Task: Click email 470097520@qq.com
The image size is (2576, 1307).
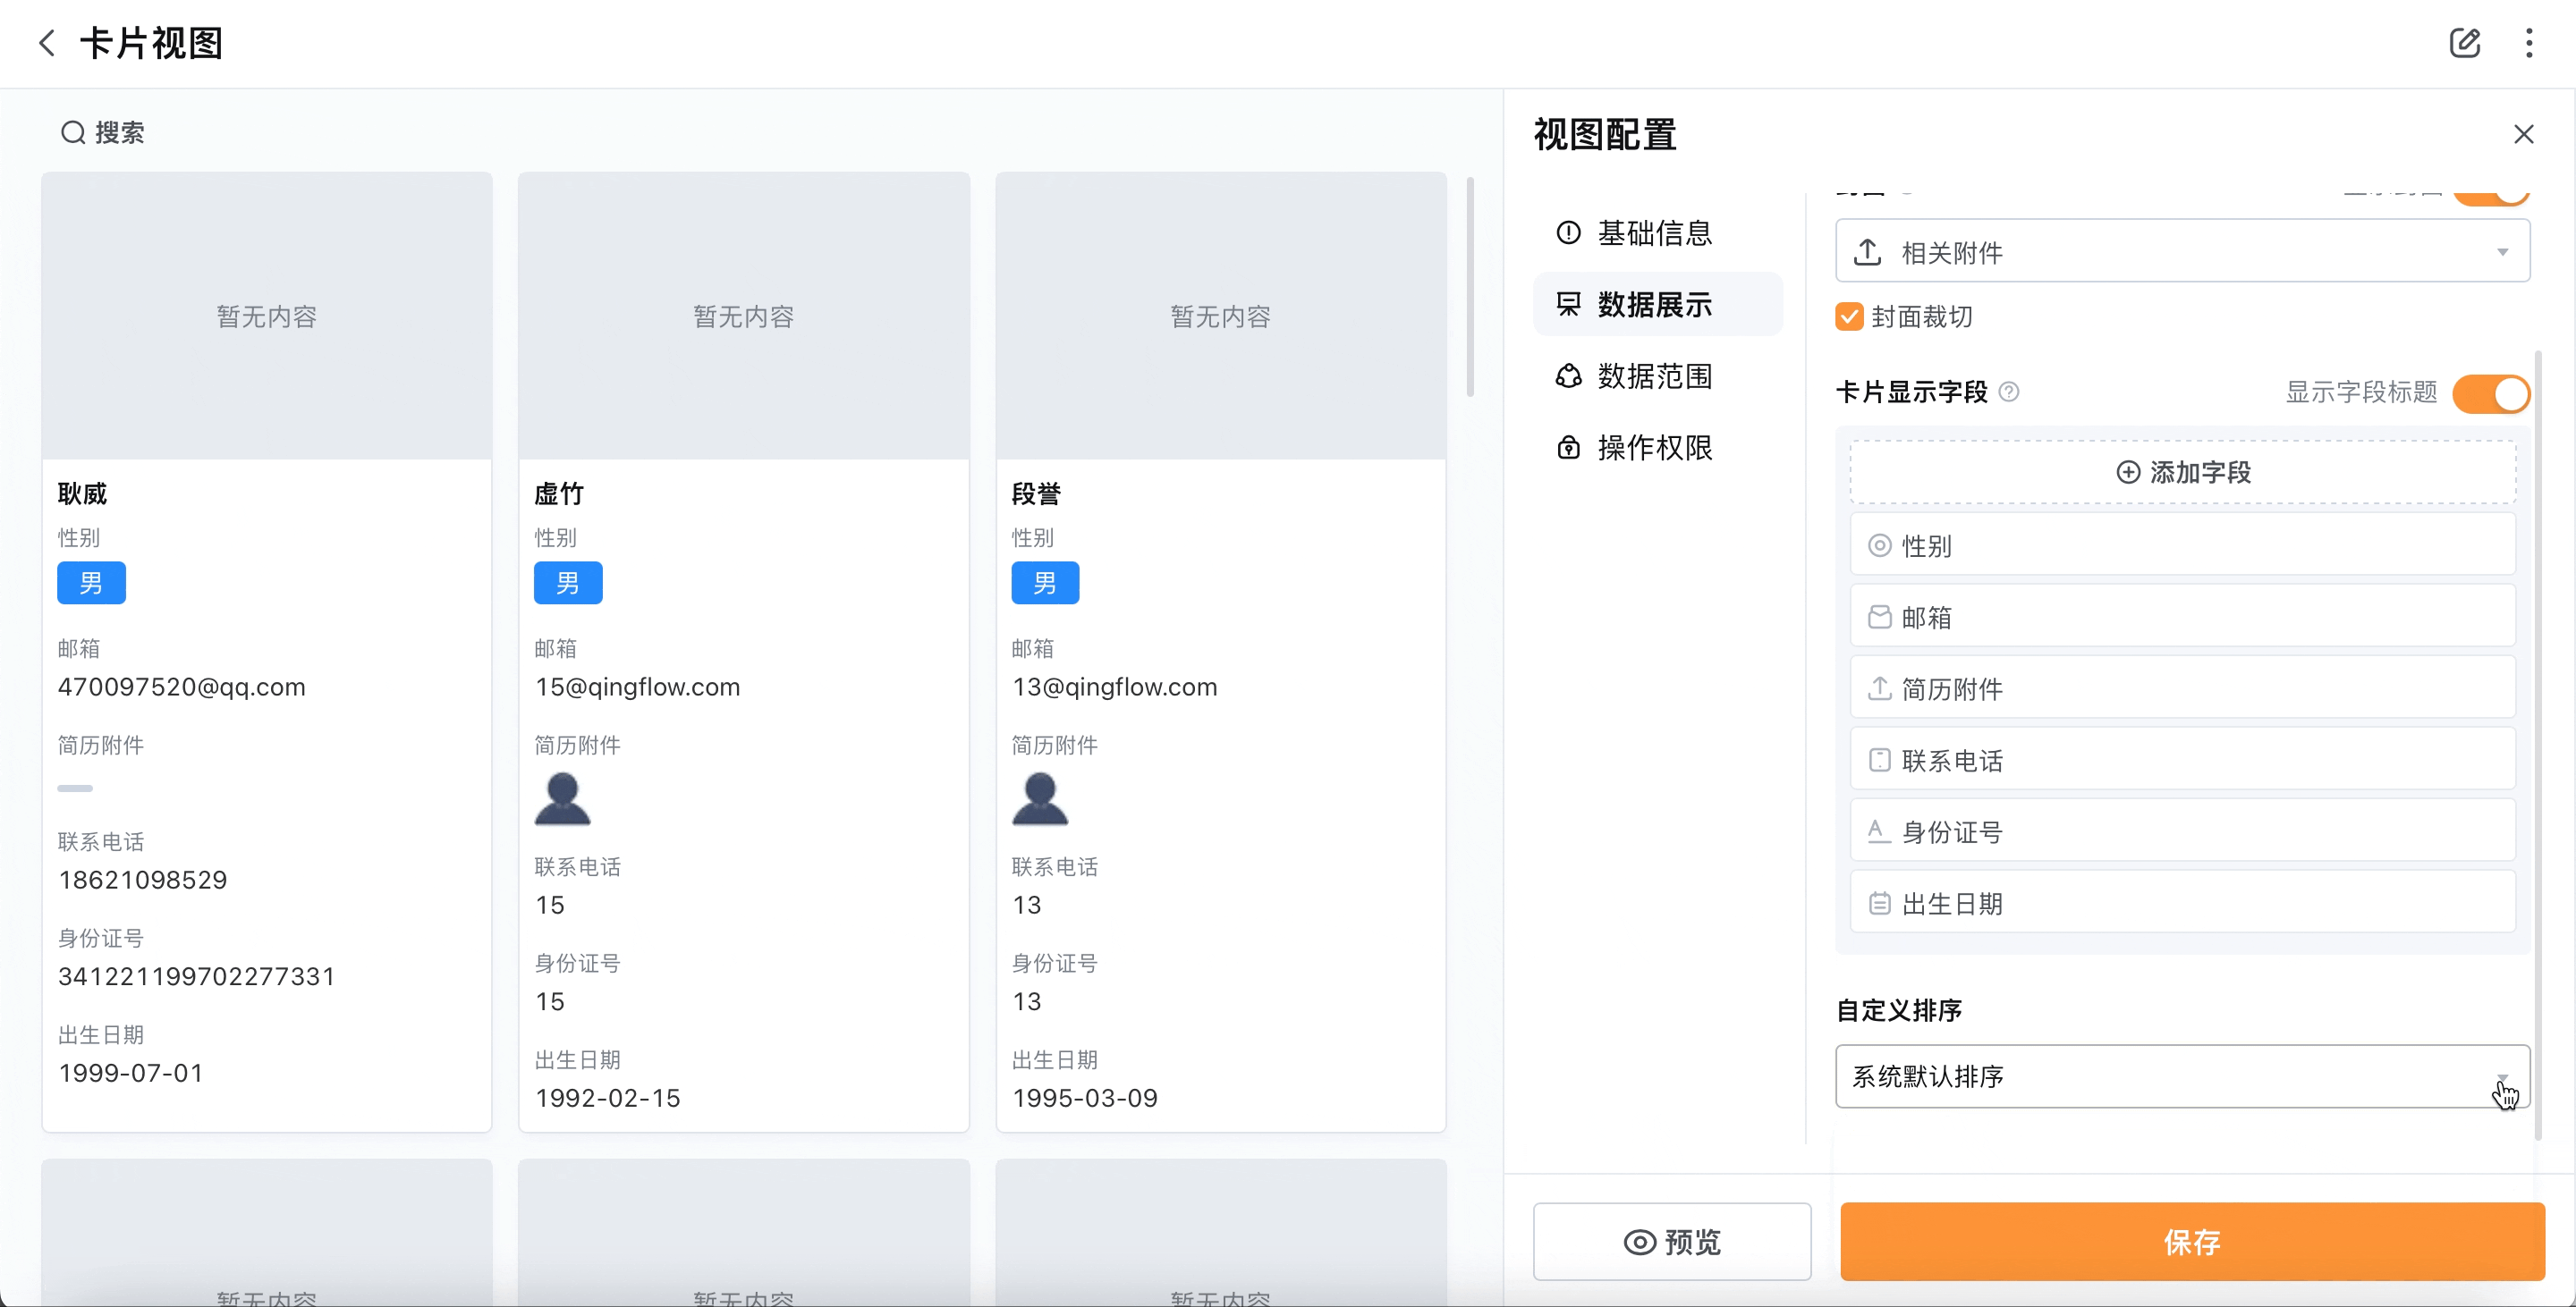Action: (182, 687)
